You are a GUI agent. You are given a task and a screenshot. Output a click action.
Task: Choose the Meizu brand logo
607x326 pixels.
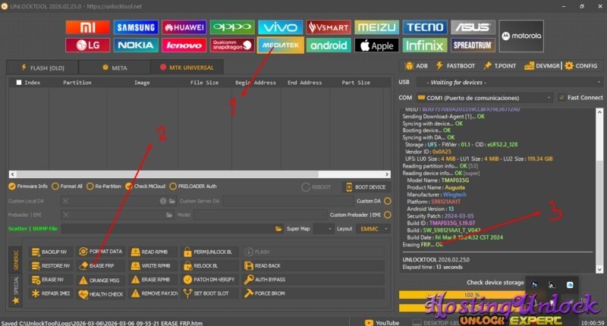click(376, 27)
